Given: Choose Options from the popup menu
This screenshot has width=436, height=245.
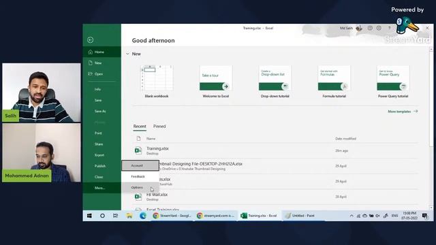Looking at the screenshot, I should 140,188.
